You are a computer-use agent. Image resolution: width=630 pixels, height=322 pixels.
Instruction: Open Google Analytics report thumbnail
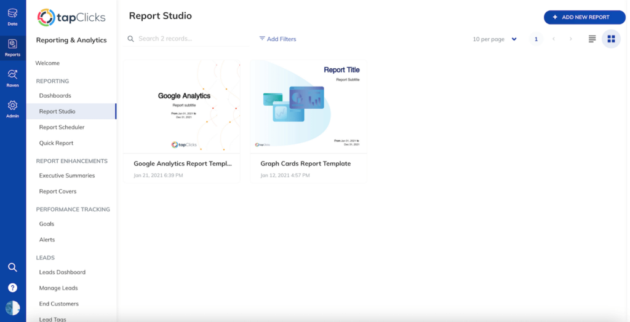pos(182,106)
